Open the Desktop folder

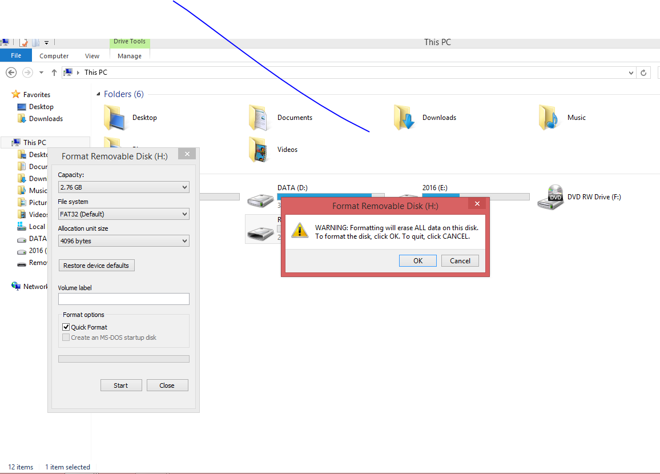[x=144, y=117]
